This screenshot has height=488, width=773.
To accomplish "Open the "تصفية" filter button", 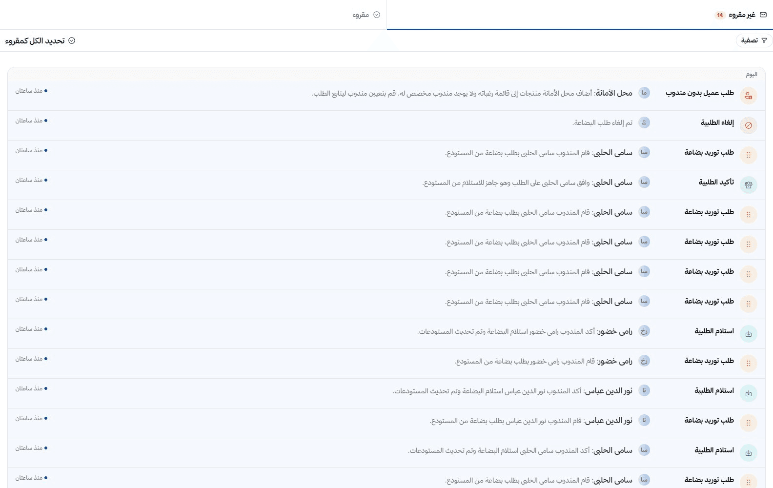I will click(x=754, y=41).
